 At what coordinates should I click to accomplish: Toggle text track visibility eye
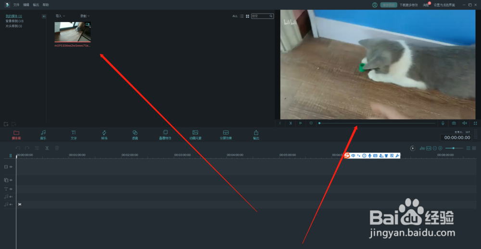click(11, 189)
